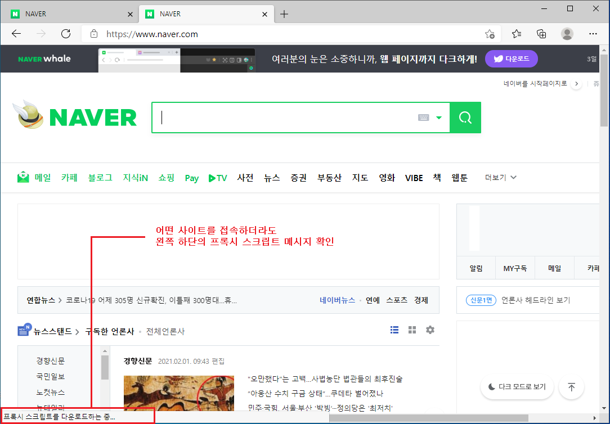This screenshot has height=424, width=610.
Task: Open 쇼핑 from the service menu
Action: (167, 178)
